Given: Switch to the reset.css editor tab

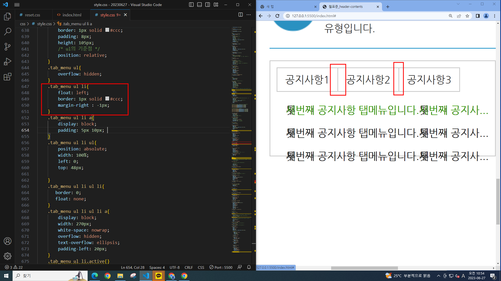Looking at the screenshot, I should coord(32,15).
